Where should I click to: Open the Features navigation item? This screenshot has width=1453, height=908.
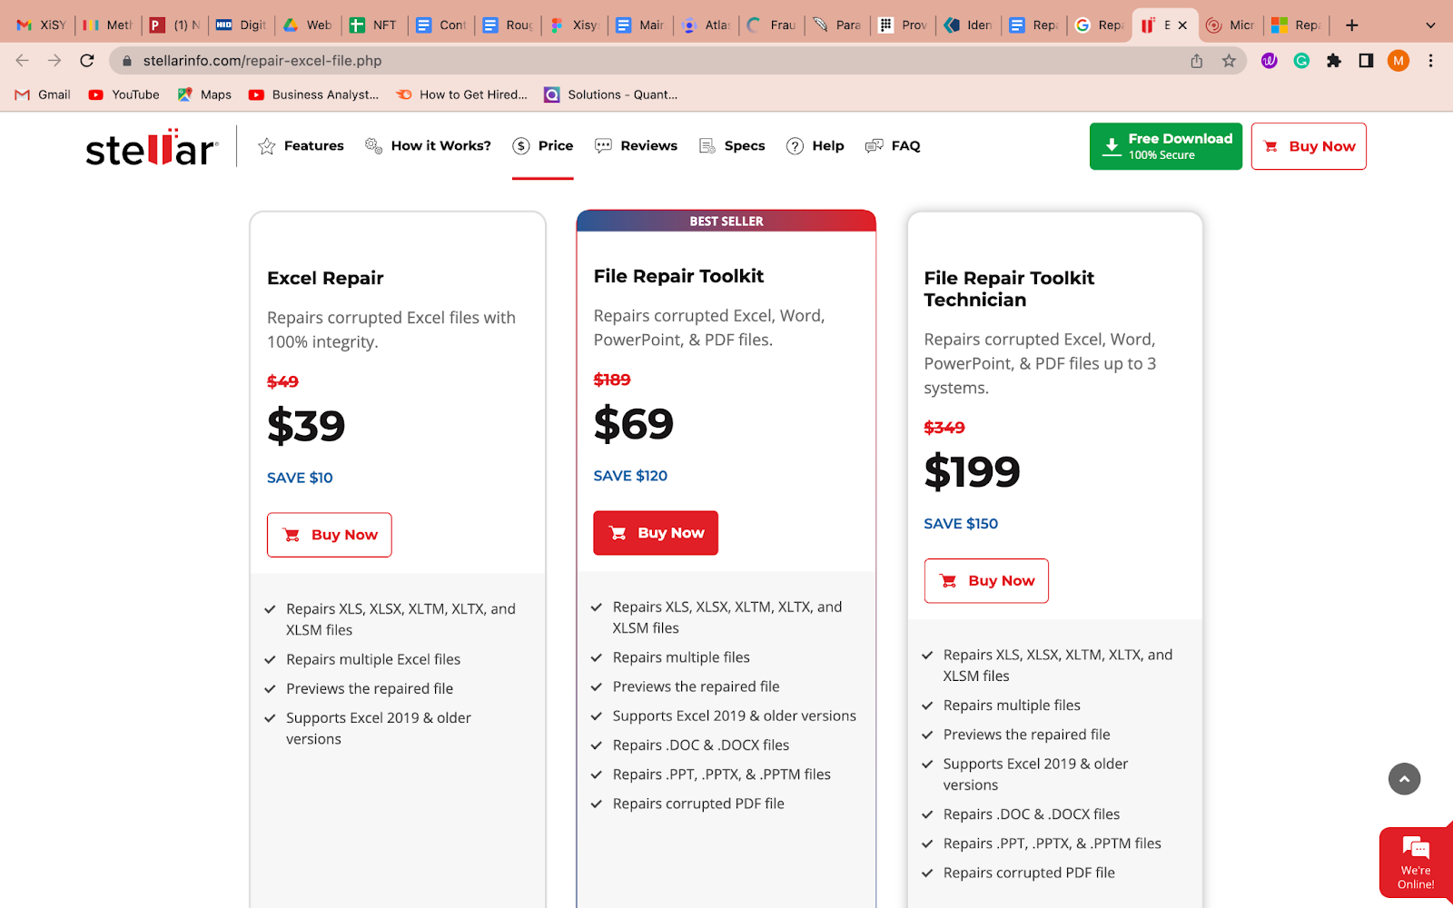pyautogui.click(x=301, y=146)
